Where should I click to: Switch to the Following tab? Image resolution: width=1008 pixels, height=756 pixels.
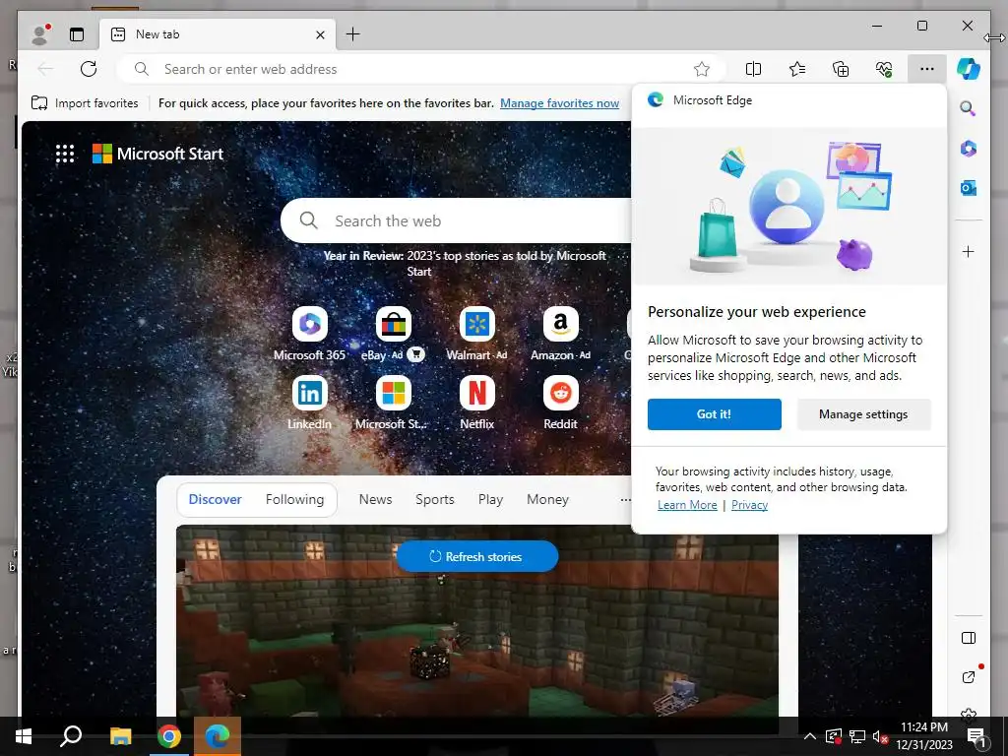point(295,499)
